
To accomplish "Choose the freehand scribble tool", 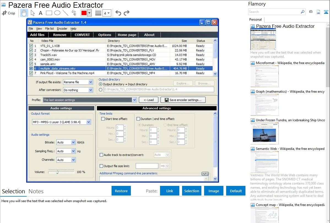I will (74, 13).
